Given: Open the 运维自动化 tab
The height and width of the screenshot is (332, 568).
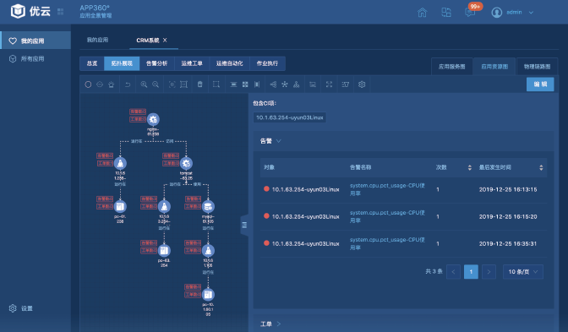Looking at the screenshot, I should click(x=230, y=63).
